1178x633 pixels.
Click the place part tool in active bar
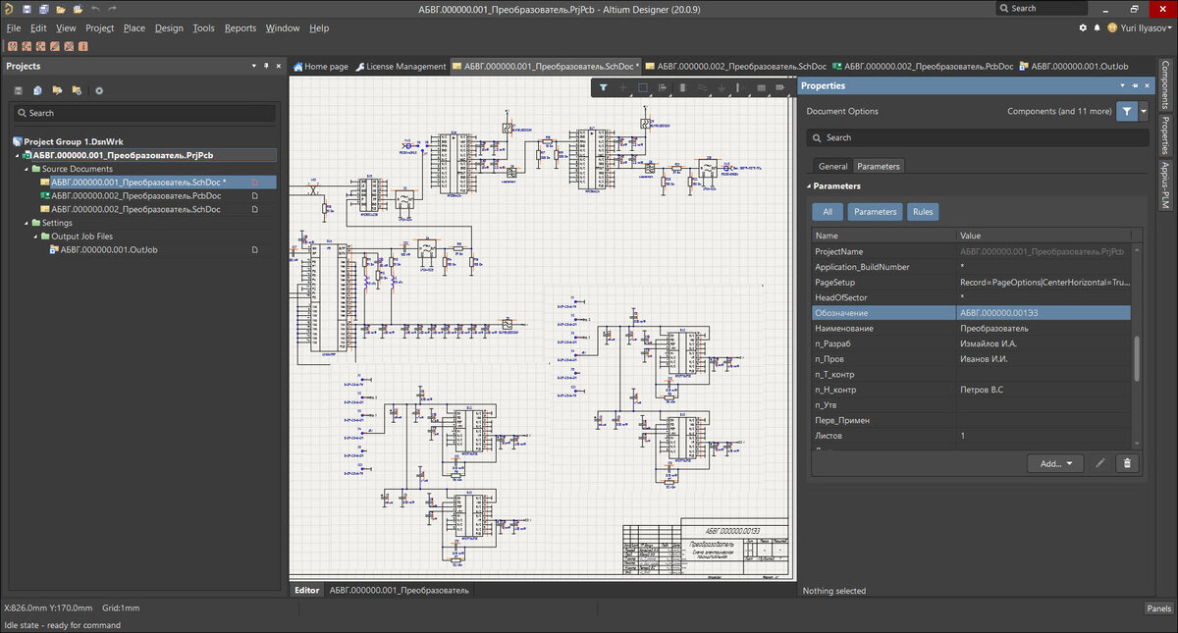tap(682, 87)
